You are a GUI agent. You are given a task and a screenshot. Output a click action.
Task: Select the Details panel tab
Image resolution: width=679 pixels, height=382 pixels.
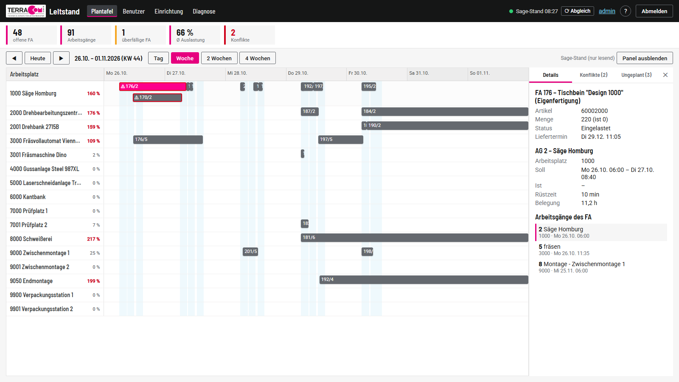tap(550, 75)
